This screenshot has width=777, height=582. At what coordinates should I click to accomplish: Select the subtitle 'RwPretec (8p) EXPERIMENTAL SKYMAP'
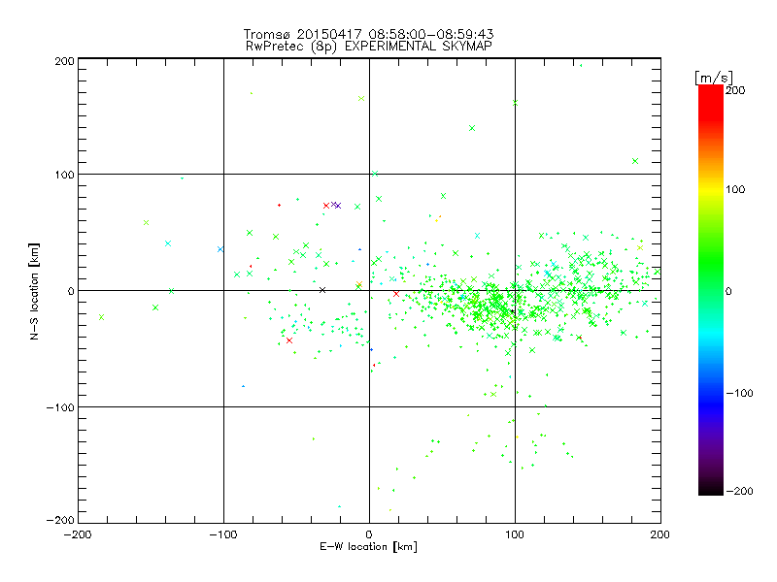pyautogui.click(x=369, y=47)
